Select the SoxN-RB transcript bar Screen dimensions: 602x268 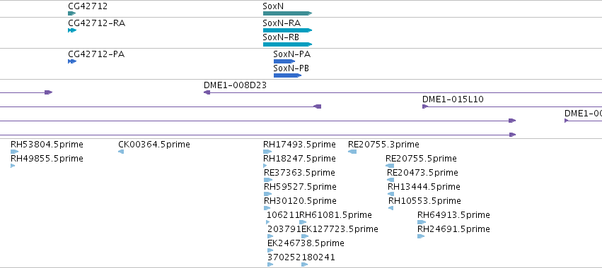(288, 44)
